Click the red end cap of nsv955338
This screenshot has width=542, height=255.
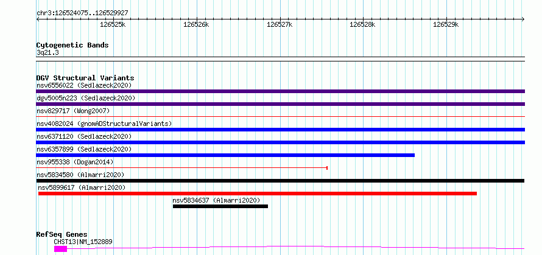coord(327,168)
